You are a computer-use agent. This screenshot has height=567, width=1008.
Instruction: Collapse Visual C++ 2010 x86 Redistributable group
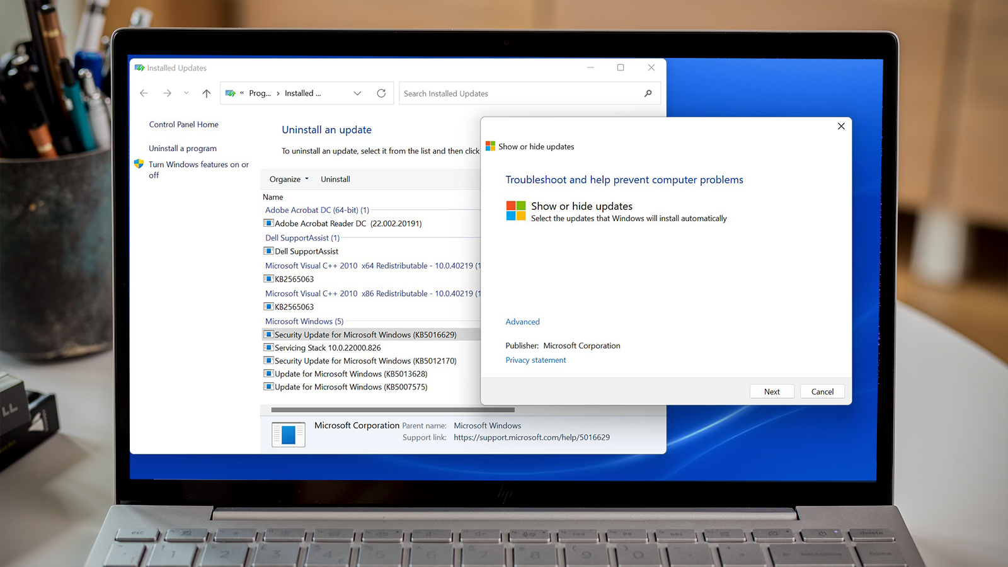(372, 294)
